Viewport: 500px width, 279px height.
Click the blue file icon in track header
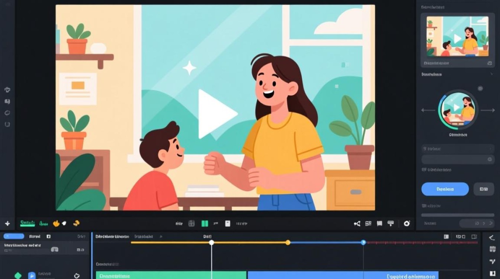pyautogui.click(x=32, y=276)
